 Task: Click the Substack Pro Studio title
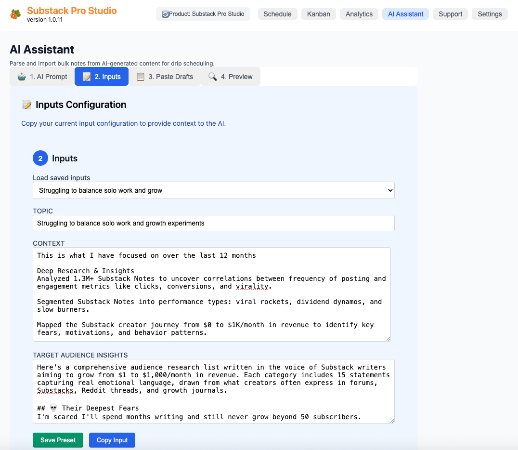click(x=72, y=11)
